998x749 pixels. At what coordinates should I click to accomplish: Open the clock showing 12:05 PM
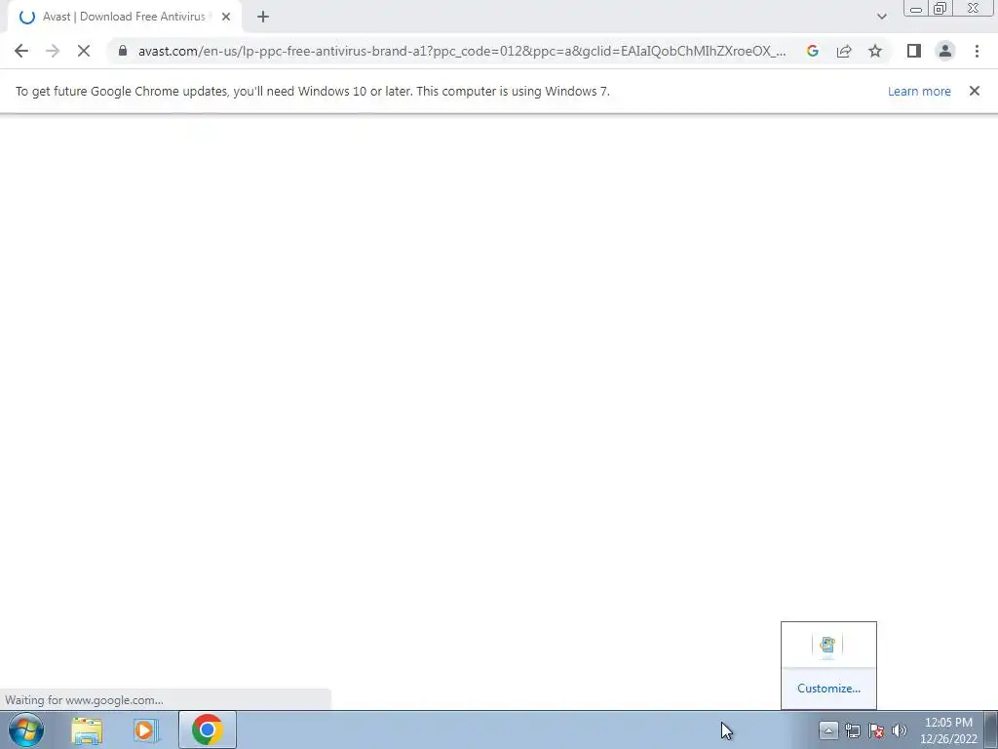pyautogui.click(x=948, y=730)
